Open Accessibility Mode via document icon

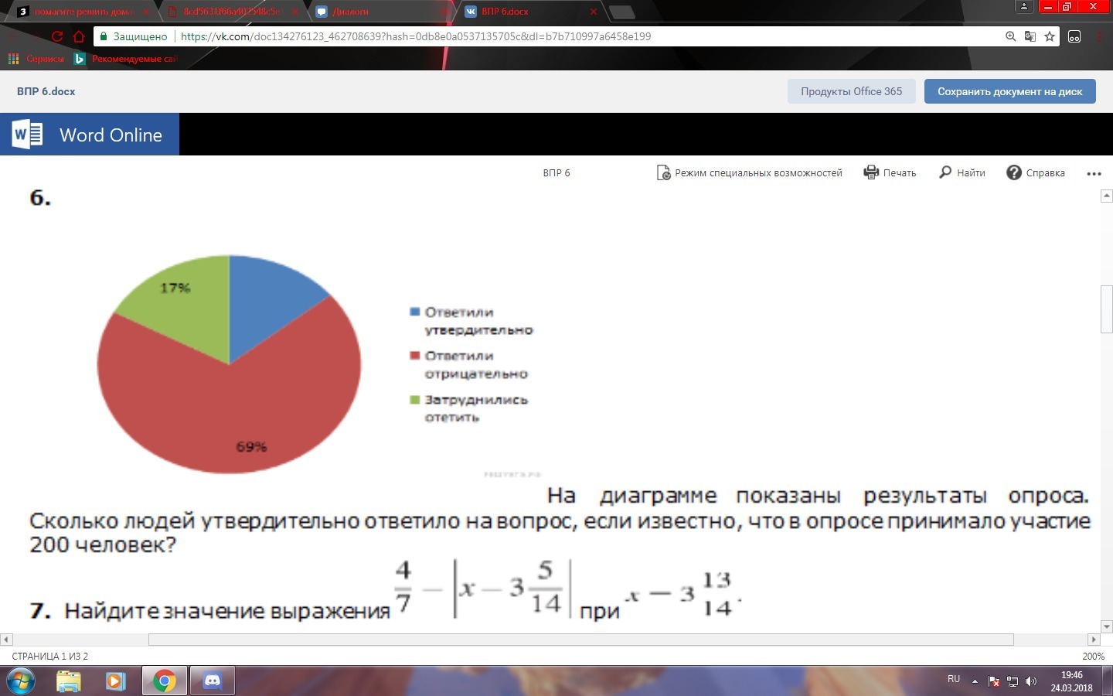[x=663, y=172]
